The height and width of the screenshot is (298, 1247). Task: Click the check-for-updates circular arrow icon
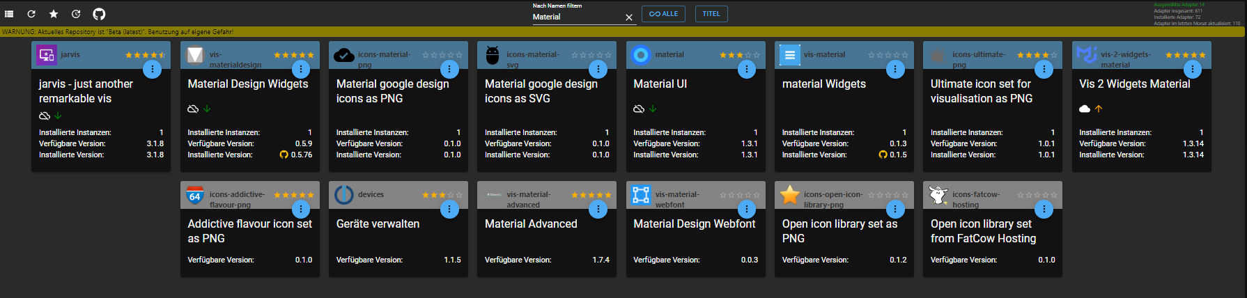click(76, 14)
